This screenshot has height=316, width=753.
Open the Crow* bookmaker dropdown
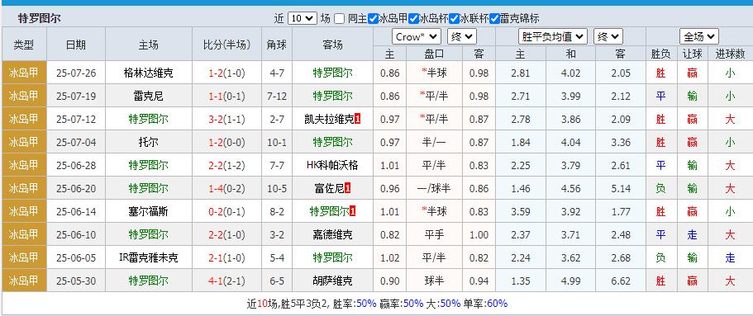click(x=417, y=36)
